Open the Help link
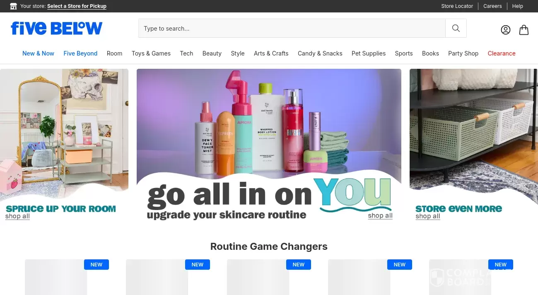The height and width of the screenshot is (295, 538). [x=518, y=6]
